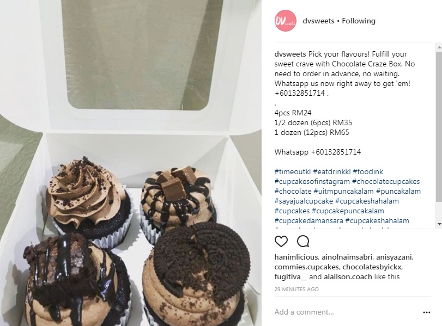The height and width of the screenshot is (326, 442).
Task: Visit commies.cupcakes liker profile
Action: (x=307, y=267)
